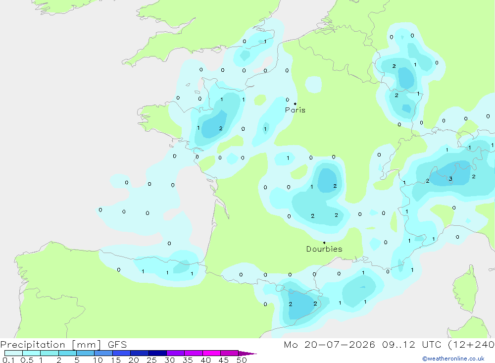This screenshot has width=495, height=363.
Task: Select the 35–40 mm violet legend swatch
Action: pos(193,353)
